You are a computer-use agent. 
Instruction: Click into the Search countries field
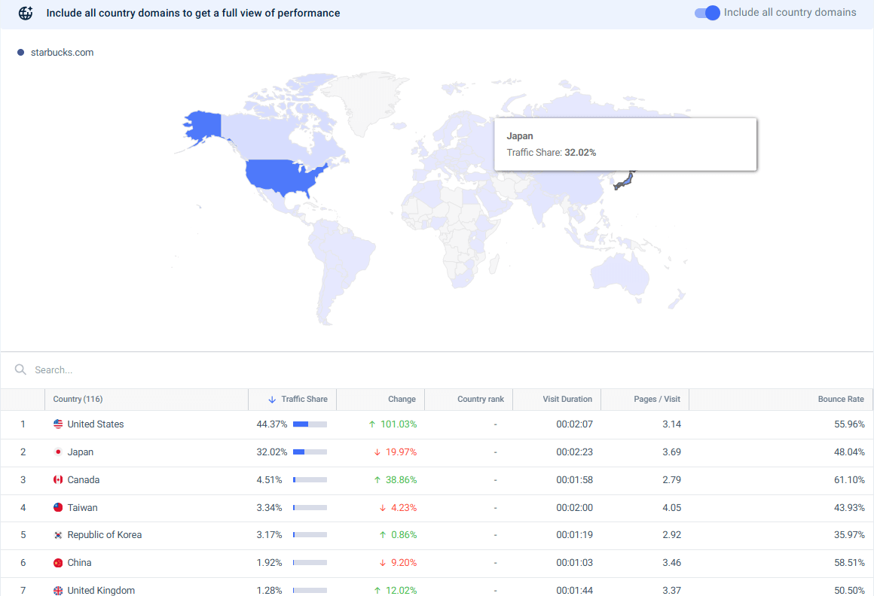point(226,370)
